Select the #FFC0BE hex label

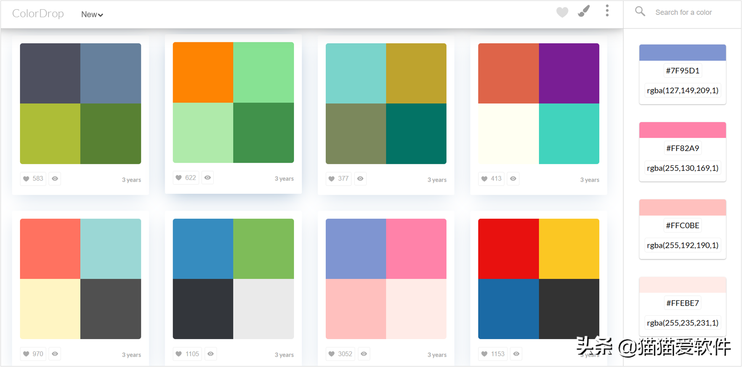(682, 225)
